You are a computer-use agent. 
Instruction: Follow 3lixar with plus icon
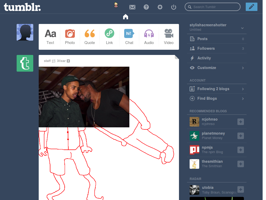pyautogui.click(x=68, y=61)
